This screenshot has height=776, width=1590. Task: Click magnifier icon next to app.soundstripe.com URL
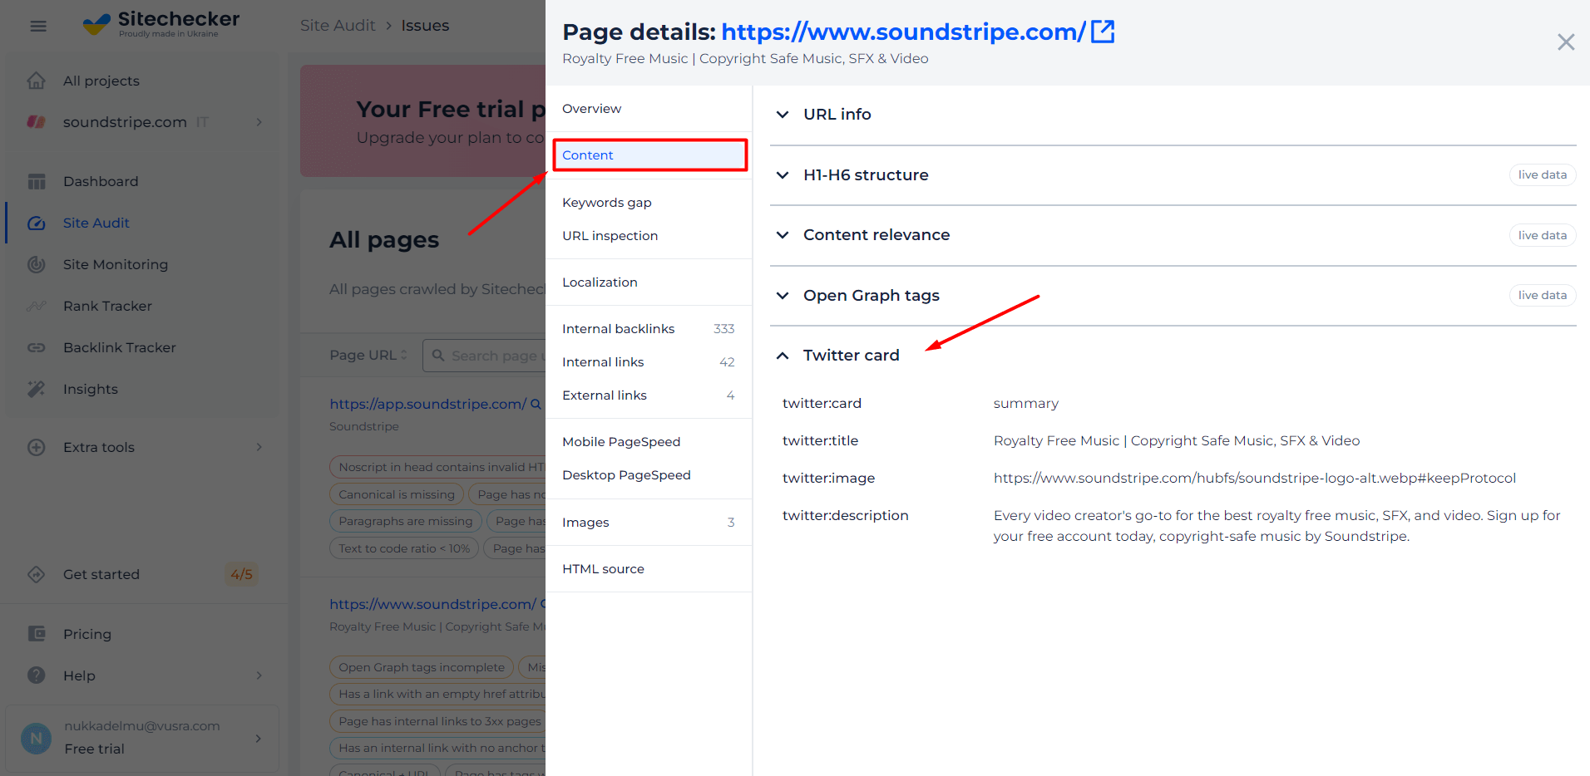click(x=536, y=404)
